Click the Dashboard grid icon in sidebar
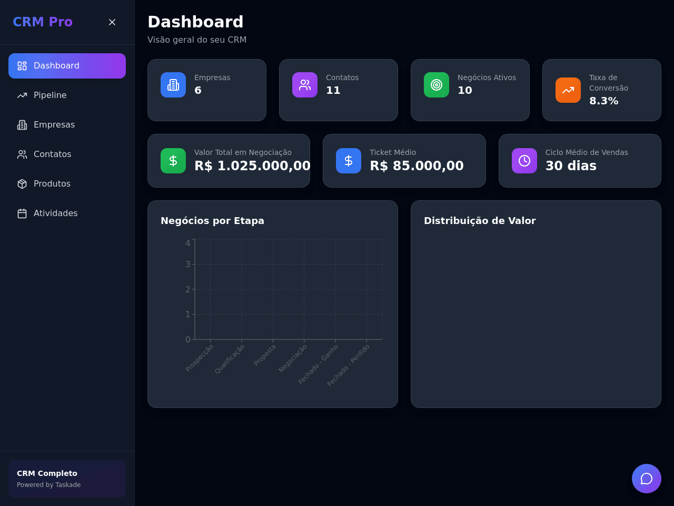The width and height of the screenshot is (674, 506). 22,66
